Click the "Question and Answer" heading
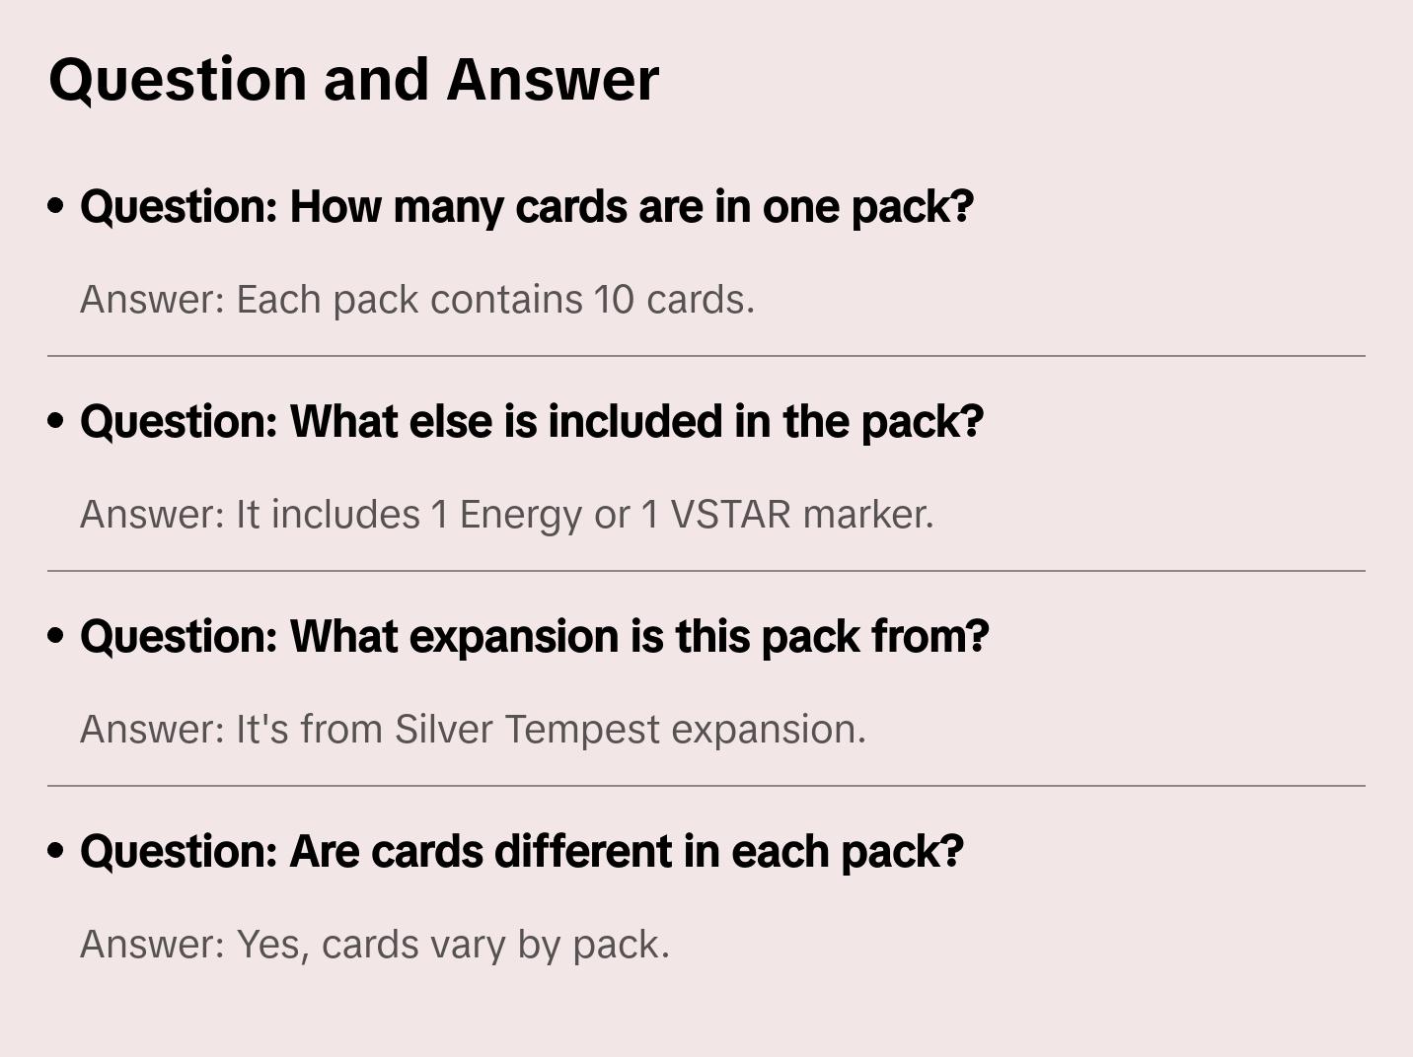 353,80
